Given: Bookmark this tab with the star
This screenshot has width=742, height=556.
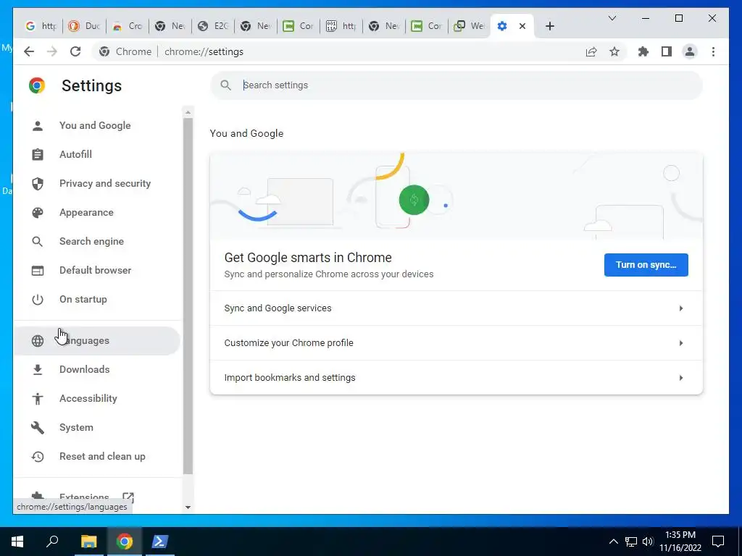Looking at the screenshot, I should [614, 51].
